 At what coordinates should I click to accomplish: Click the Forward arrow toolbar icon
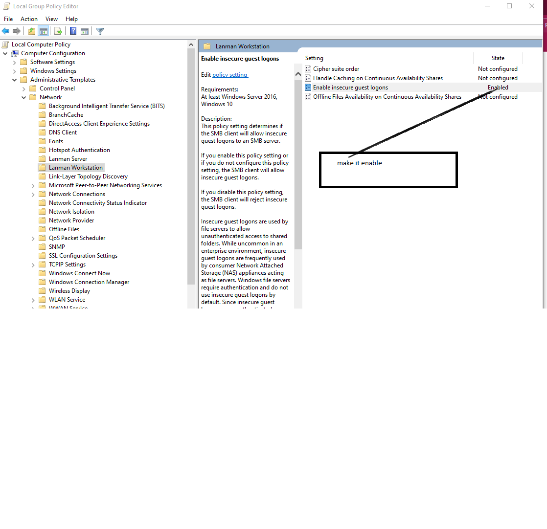pos(17,31)
